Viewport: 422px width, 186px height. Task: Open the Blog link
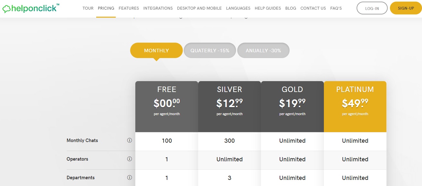point(291,8)
